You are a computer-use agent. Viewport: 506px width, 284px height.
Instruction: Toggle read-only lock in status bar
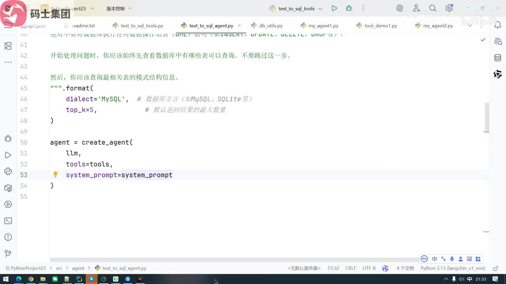pyautogui.click(x=496, y=268)
